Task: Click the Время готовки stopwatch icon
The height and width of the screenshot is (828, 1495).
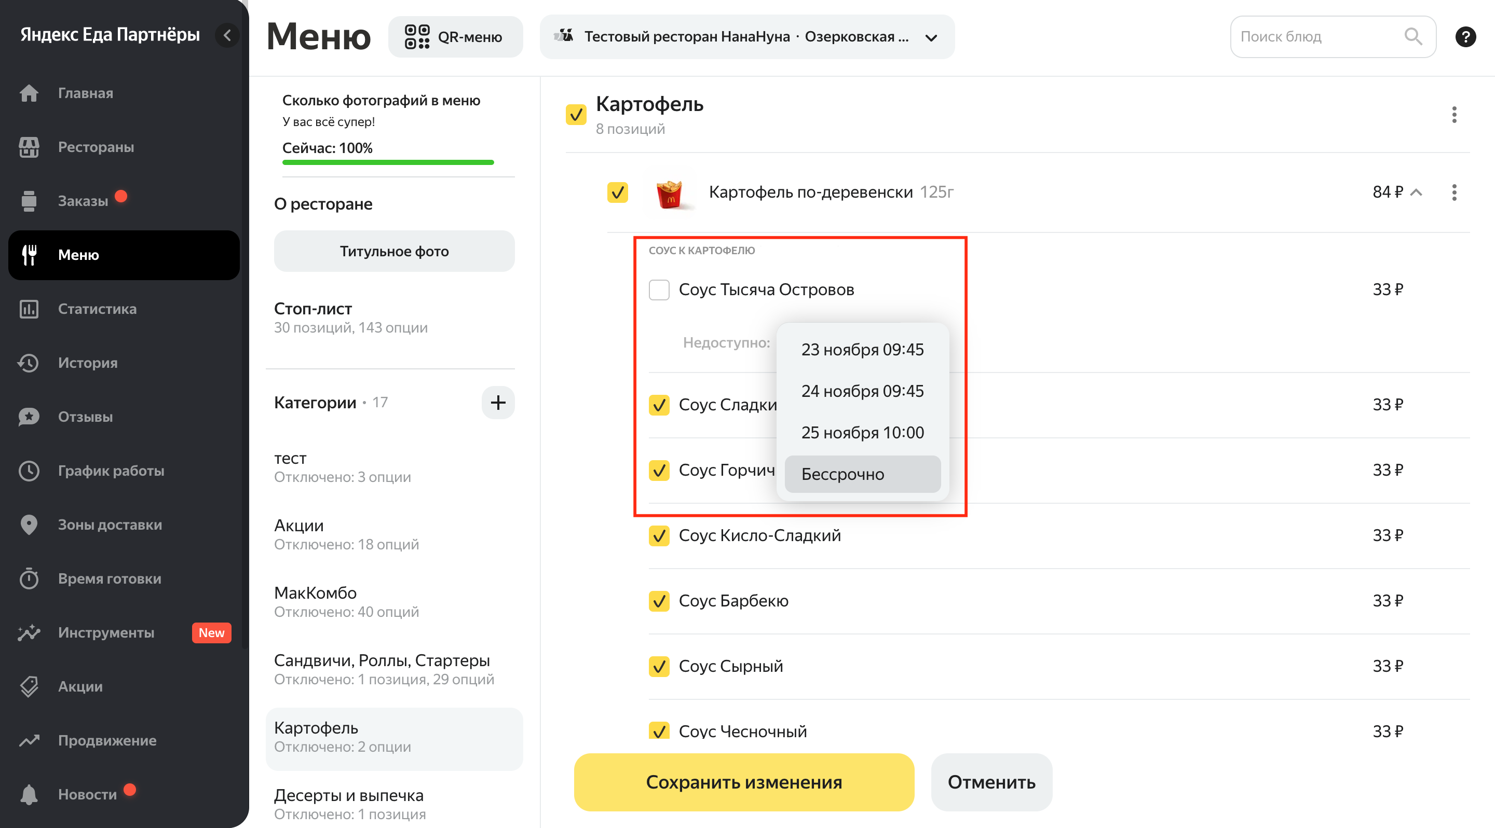Action: coord(29,578)
